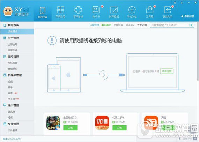
Task: Open the 手机体检 phone checkup icon
Action: click(x=132, y=10)
